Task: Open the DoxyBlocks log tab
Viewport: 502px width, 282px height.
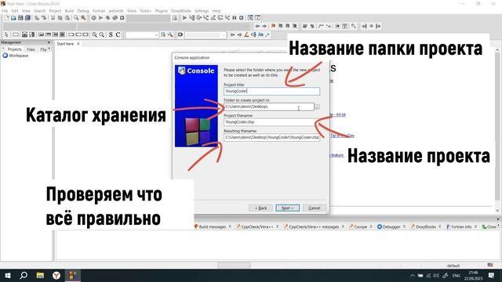Action: pos(425,226)
